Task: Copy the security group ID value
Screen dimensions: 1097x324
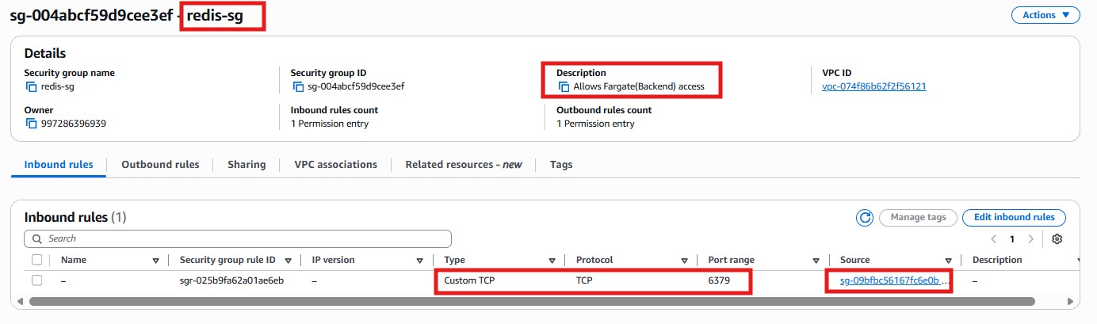Action: 298,86
